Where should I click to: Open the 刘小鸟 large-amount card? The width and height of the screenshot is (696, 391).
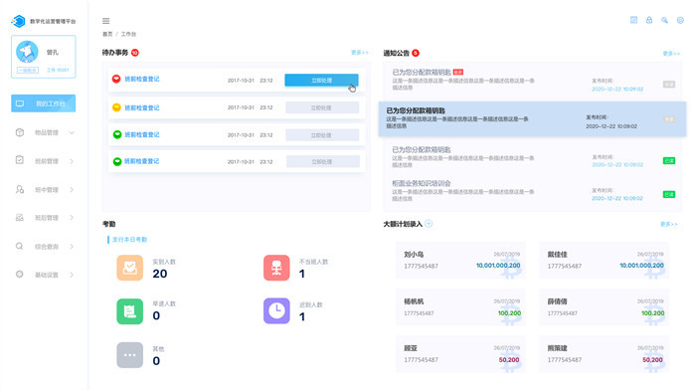coord(460,261)
